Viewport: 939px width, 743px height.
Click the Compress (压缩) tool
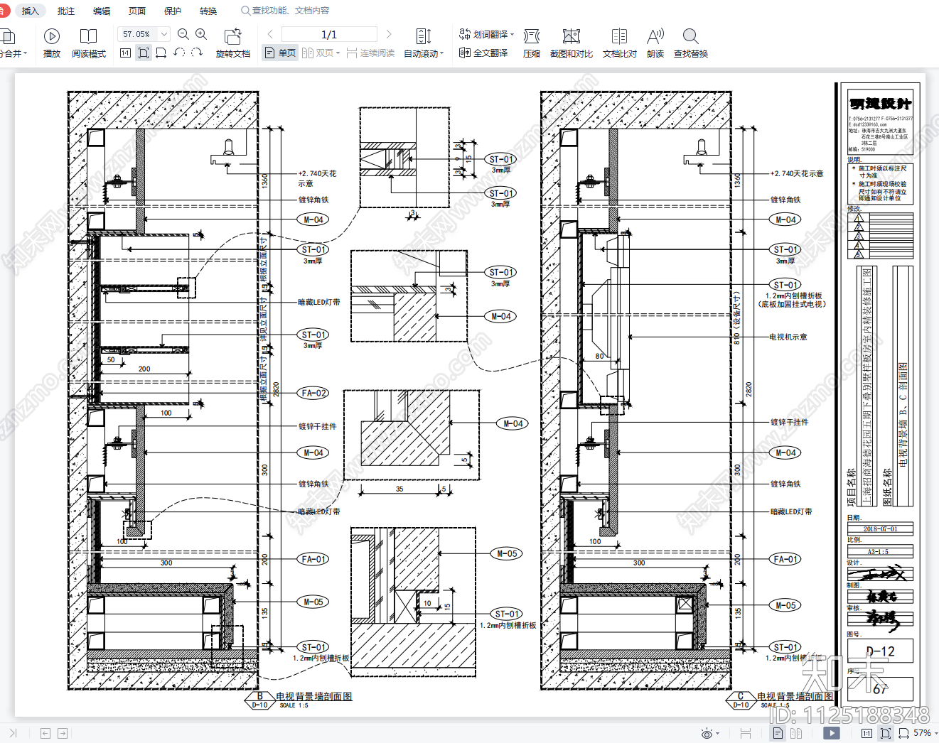532,43
